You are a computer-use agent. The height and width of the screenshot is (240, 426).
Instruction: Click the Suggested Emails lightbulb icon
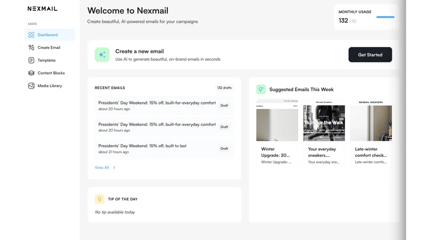point(261,89)
